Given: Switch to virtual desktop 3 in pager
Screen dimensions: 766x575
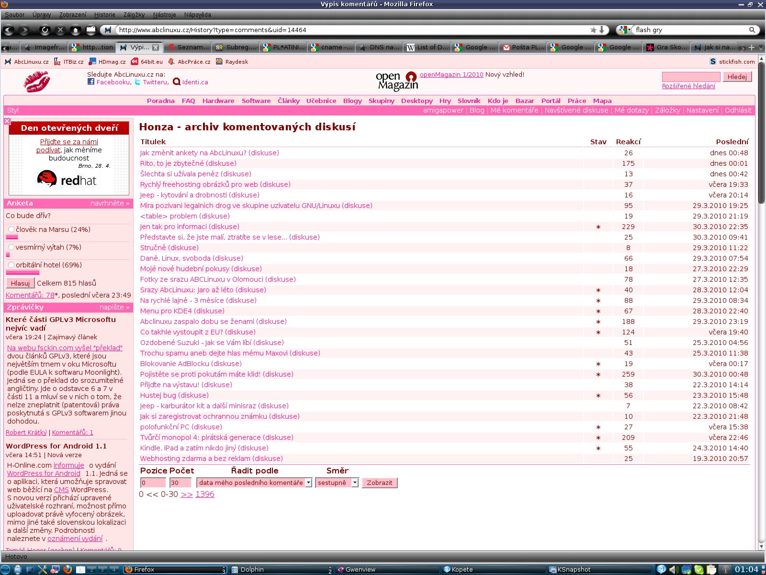Looking at the screenshot, I should [x=102, y=570].
